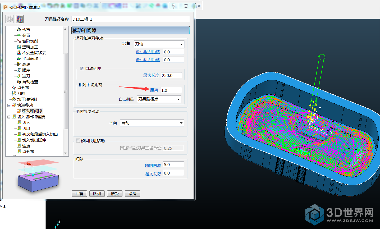Screen dimensions: 380x229
Task: Click the 队列 button
Action: 97,194
